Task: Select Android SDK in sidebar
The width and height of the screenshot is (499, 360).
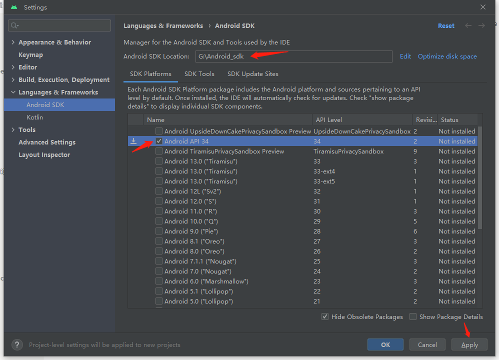Action: coord(59,104)
